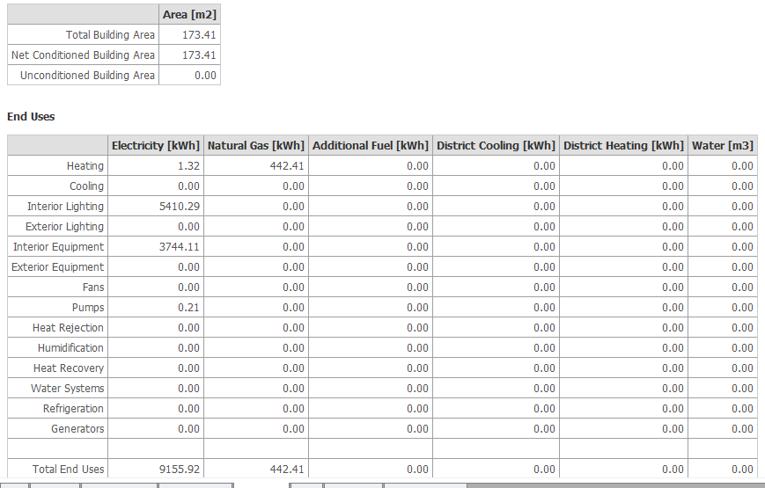Select the Net Conditioned Building Area label

click(x=83, y=55)
